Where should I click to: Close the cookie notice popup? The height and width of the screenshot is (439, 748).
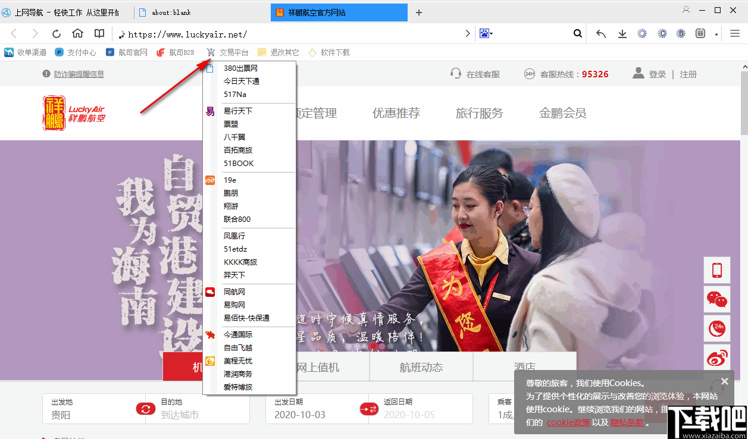click(724, 381)
